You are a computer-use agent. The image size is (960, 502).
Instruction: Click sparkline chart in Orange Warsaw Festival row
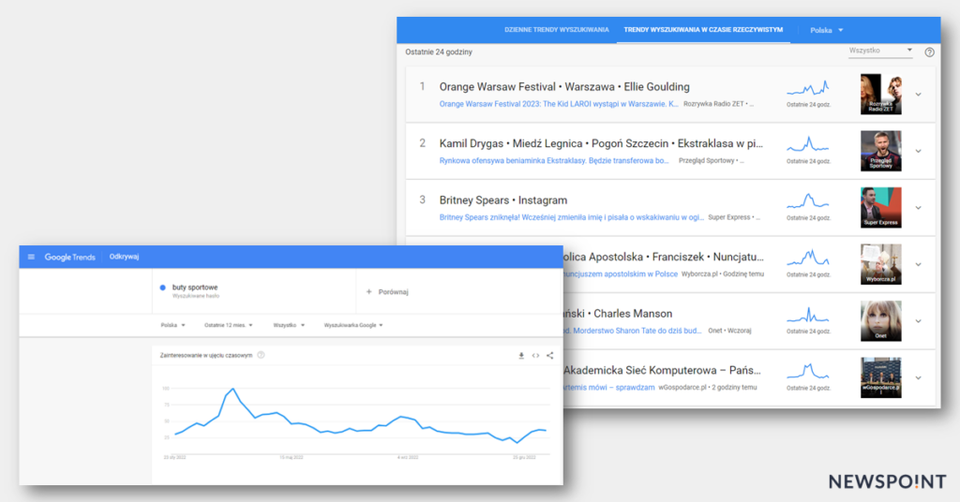(808, 89)
